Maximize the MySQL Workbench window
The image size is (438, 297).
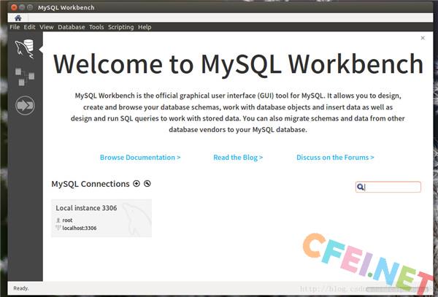30,7
